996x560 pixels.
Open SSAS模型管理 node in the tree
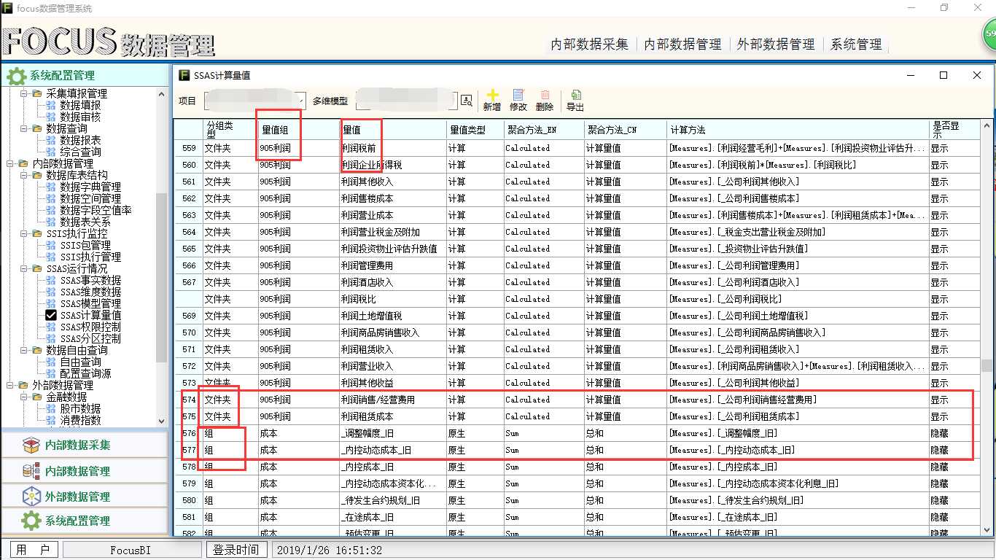[90, 303]
